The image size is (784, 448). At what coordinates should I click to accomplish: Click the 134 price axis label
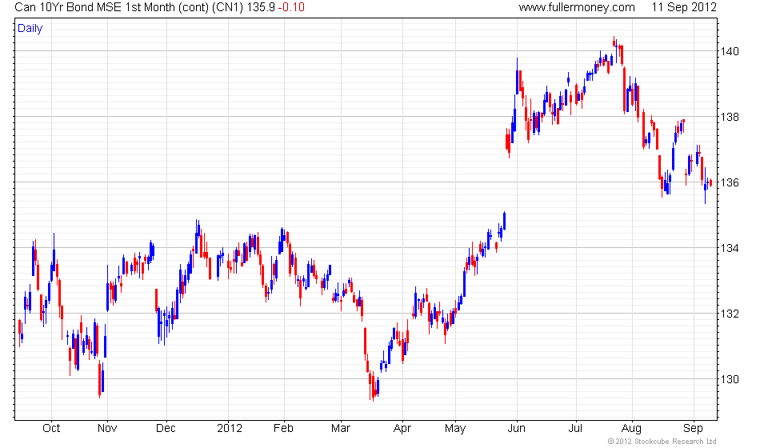729,248
